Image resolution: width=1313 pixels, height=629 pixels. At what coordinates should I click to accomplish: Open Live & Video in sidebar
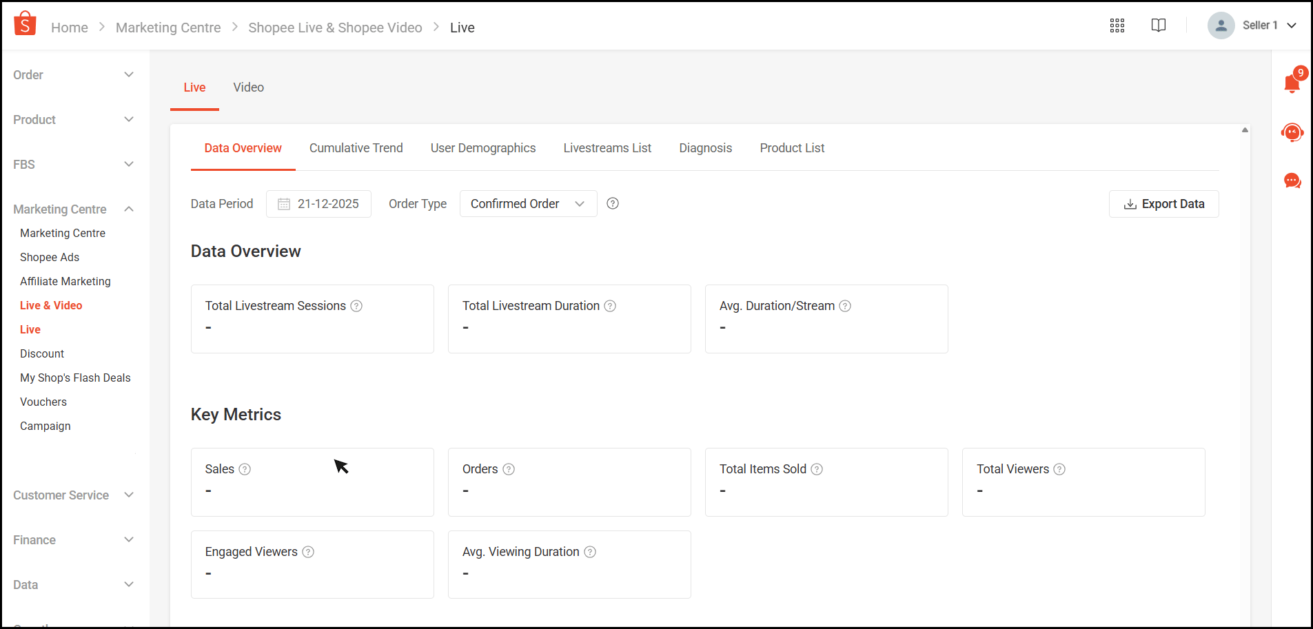tap(51, 305)
